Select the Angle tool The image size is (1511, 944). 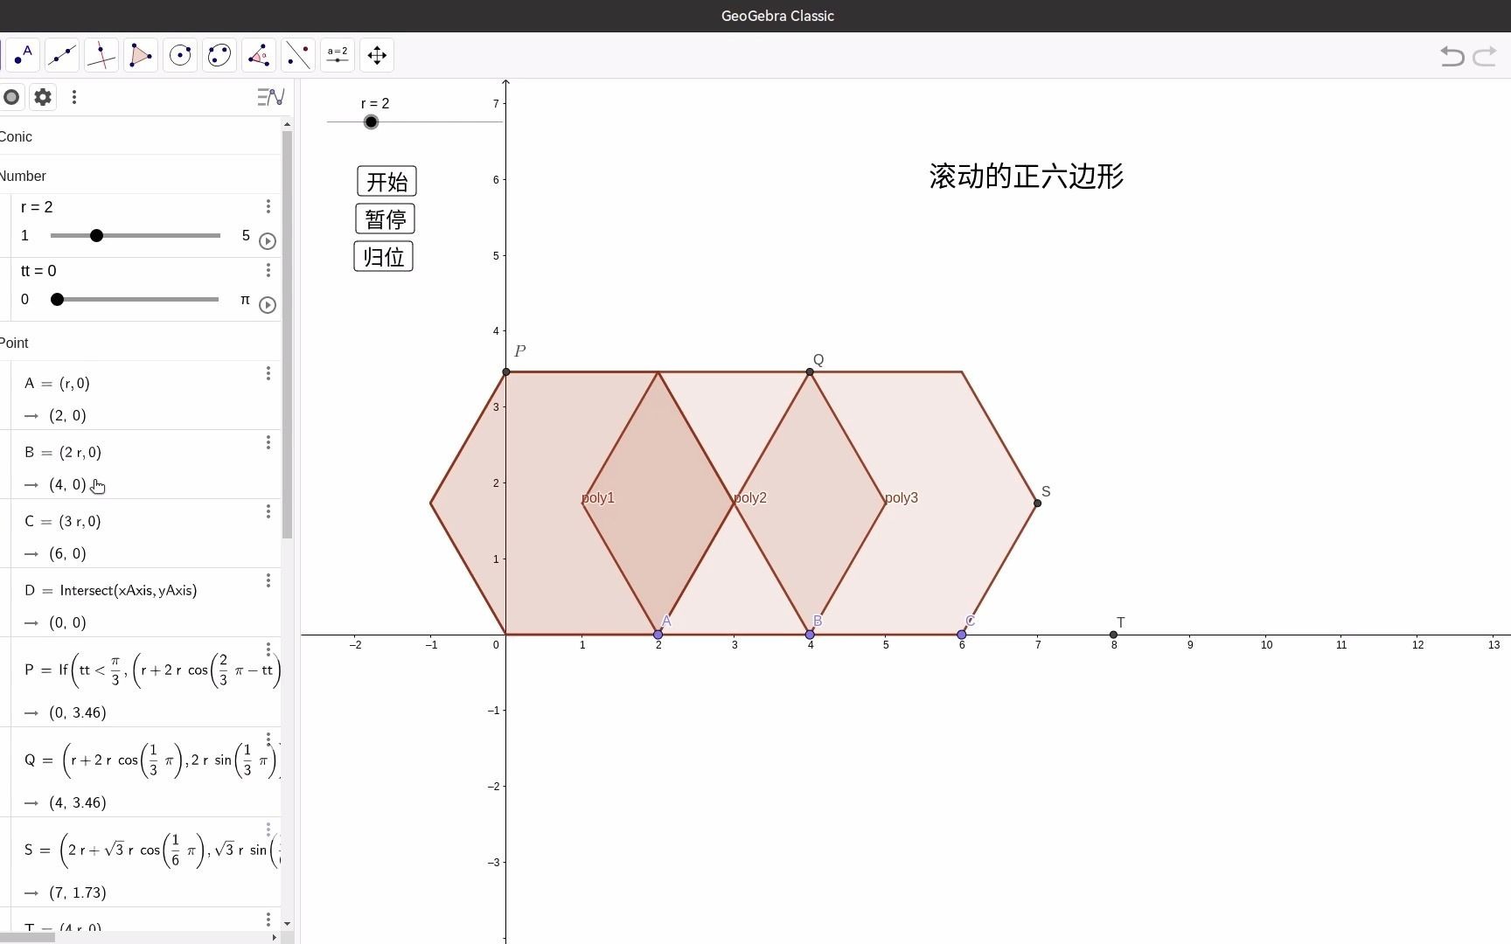point(259,55)
